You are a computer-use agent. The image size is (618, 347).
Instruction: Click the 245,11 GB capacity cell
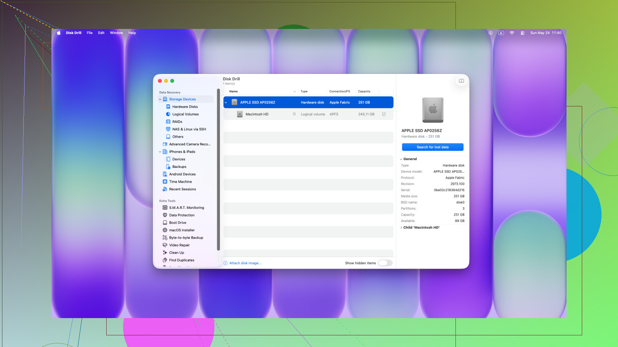coord(366,114)
